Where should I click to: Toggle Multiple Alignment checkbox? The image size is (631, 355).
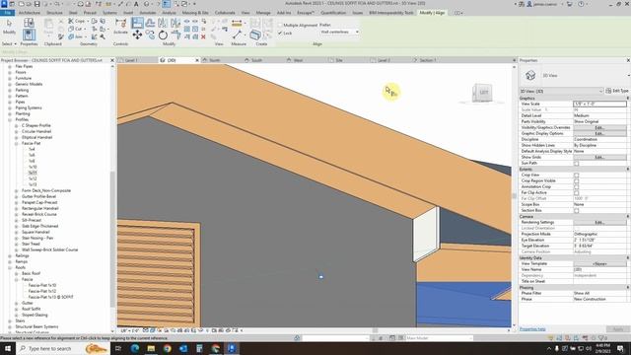pyautogui.click(x=280, y=25)
